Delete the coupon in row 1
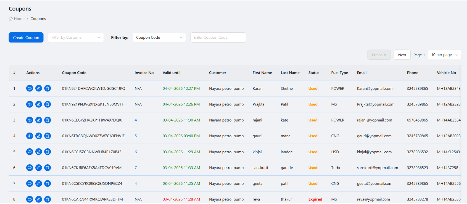 pyautogui.click(x=48, y=88)
